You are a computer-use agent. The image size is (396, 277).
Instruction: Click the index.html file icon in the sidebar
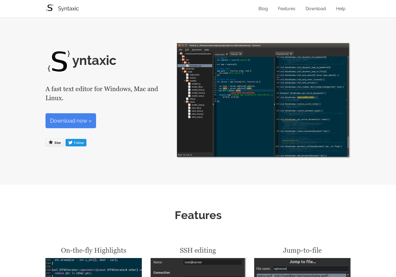(x=187, y=75)
